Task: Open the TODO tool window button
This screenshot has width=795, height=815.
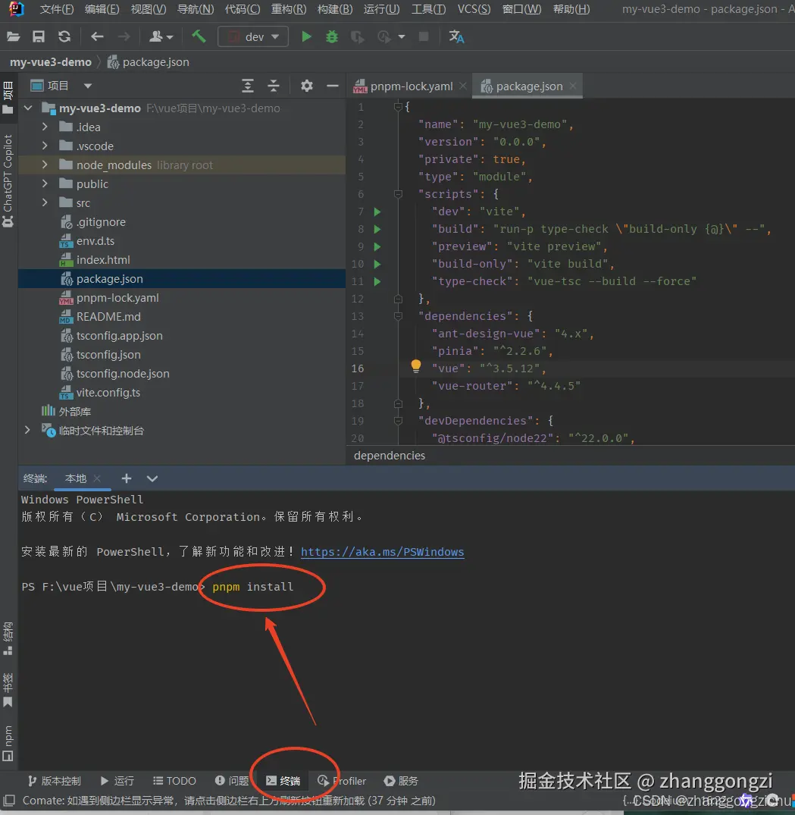Action: click(x=174, y=781)
